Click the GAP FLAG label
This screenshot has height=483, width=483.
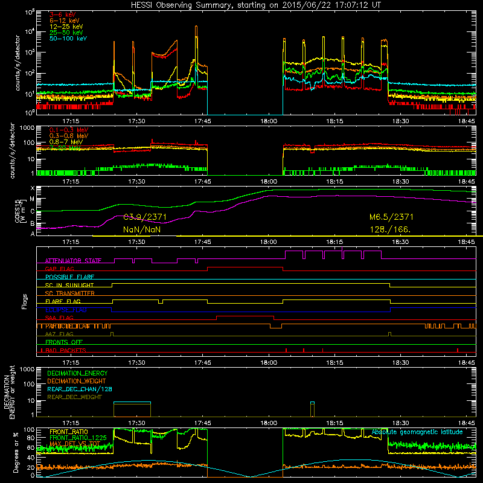point(59,269)
